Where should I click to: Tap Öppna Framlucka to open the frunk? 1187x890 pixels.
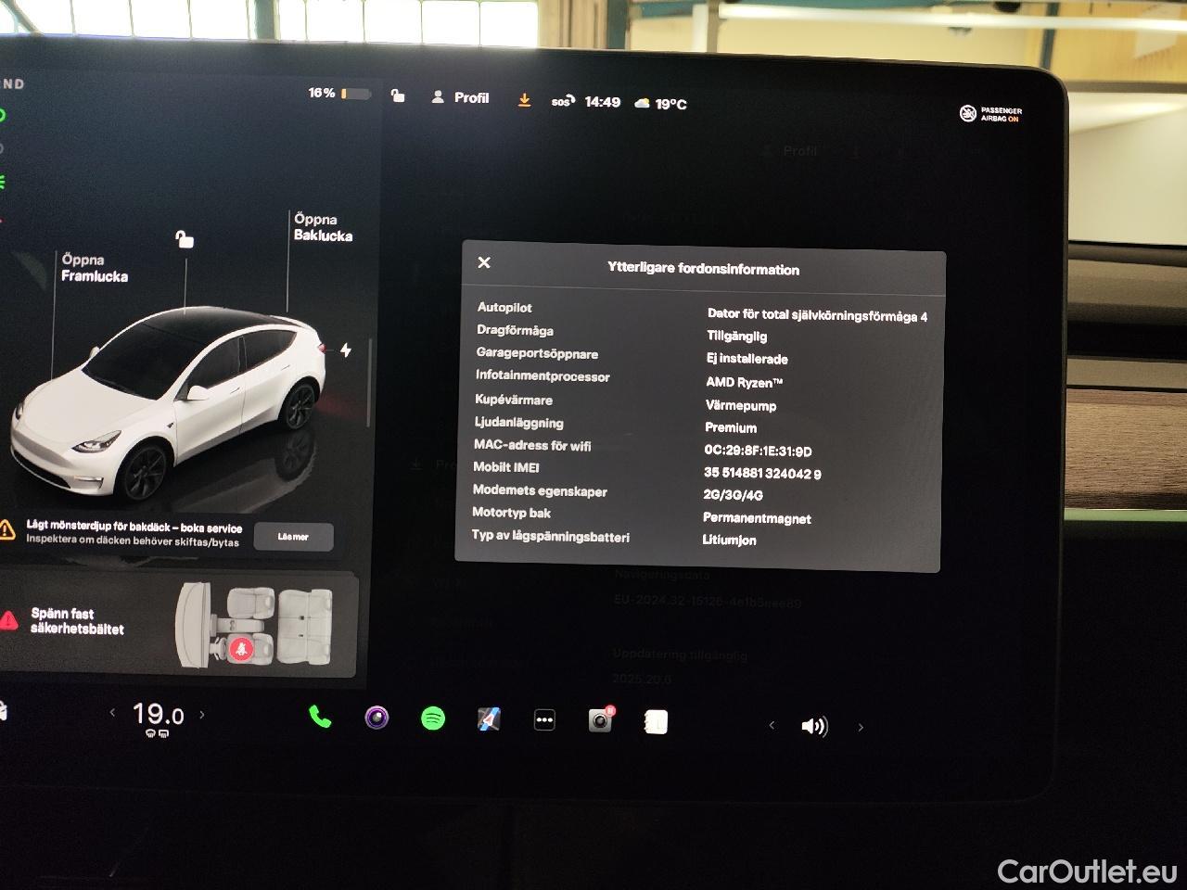95,268
